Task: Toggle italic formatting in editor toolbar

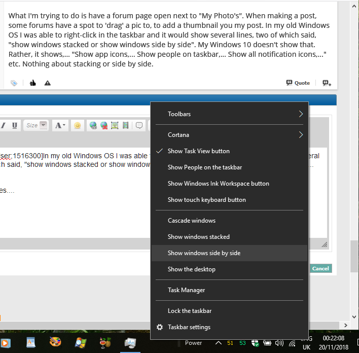Action: 3,125
